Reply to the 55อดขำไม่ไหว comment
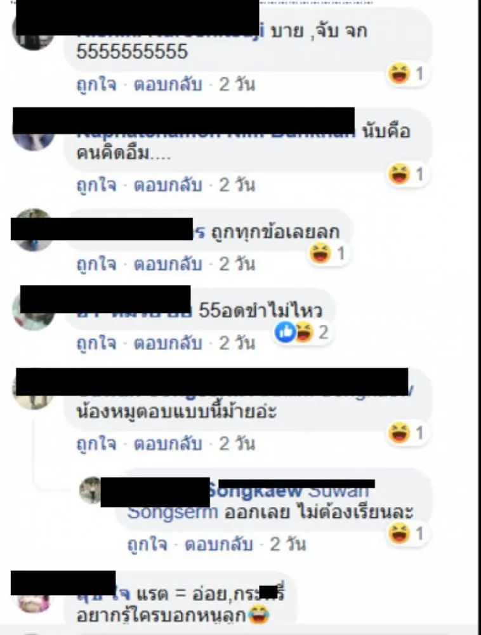The image size is (481, 635). (x=168, y=343)
